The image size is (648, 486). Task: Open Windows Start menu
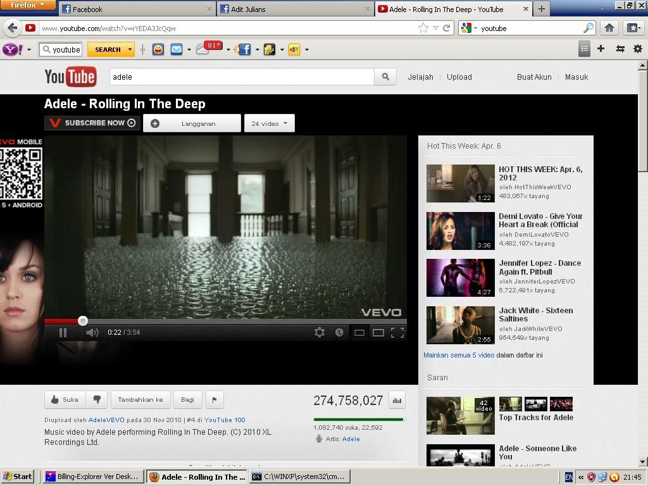[x=18, y=477]
